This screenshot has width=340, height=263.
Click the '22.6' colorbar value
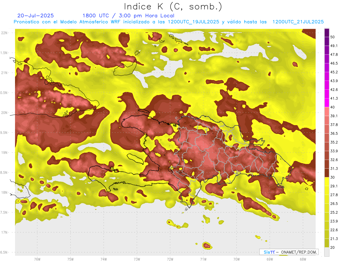click(334, 230)
